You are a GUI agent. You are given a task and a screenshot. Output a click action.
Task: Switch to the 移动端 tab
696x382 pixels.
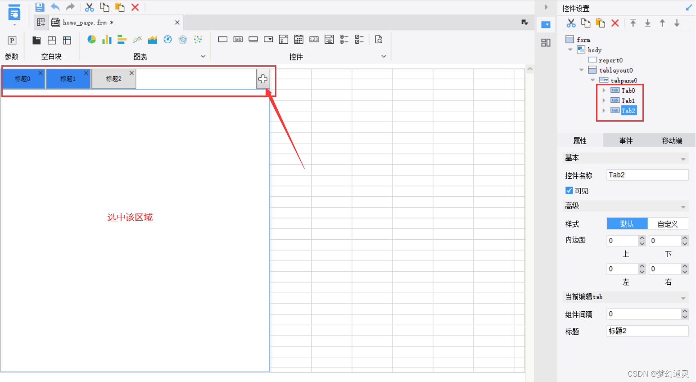pyautogui.click(x=672, y=141)
